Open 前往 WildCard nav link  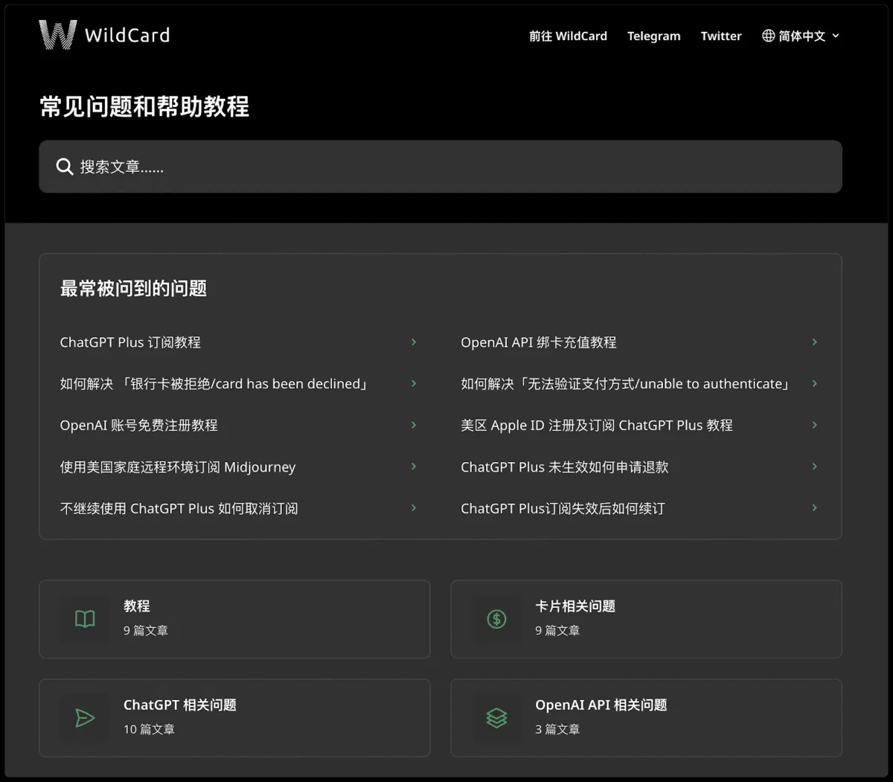coord(568,36)
